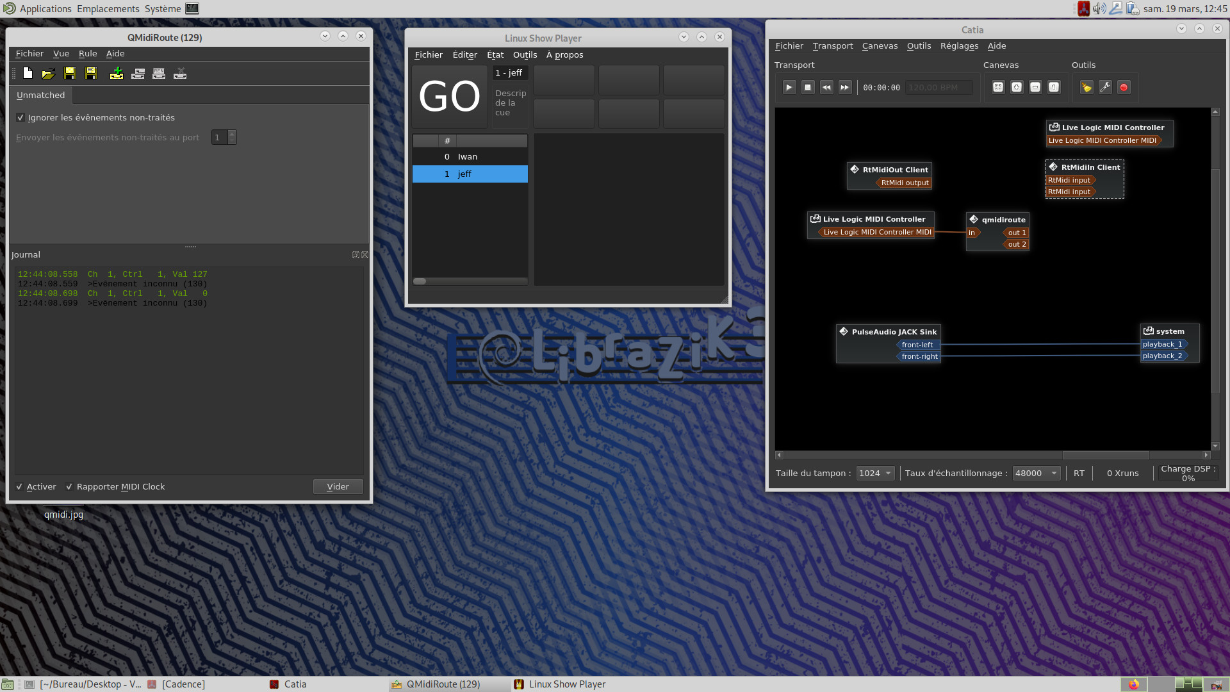Click the Vider button in Journal

(338, 487)
